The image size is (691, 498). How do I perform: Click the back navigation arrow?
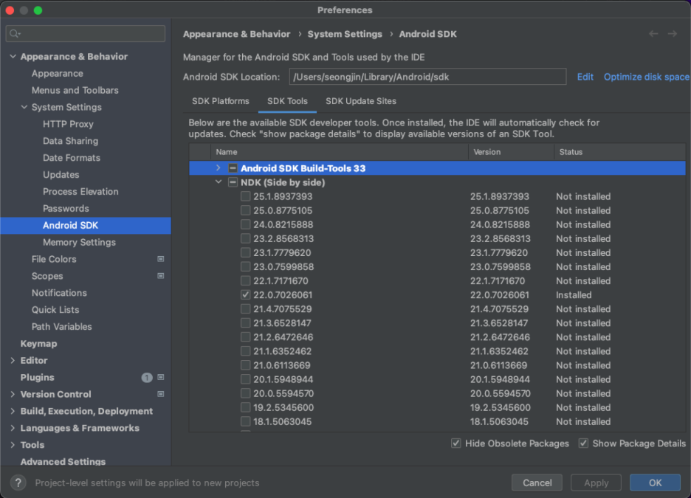[653, 34]
